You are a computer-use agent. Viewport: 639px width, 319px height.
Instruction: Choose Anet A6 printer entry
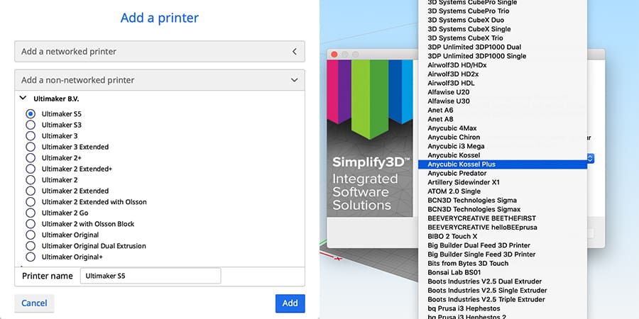point(503,111)
